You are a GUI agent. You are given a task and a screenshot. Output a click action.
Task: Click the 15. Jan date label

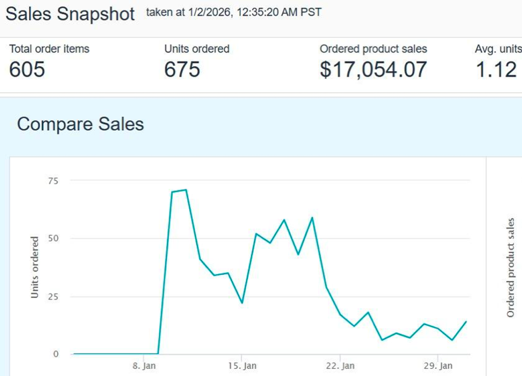pyautogui.click(x=242, y=366)
